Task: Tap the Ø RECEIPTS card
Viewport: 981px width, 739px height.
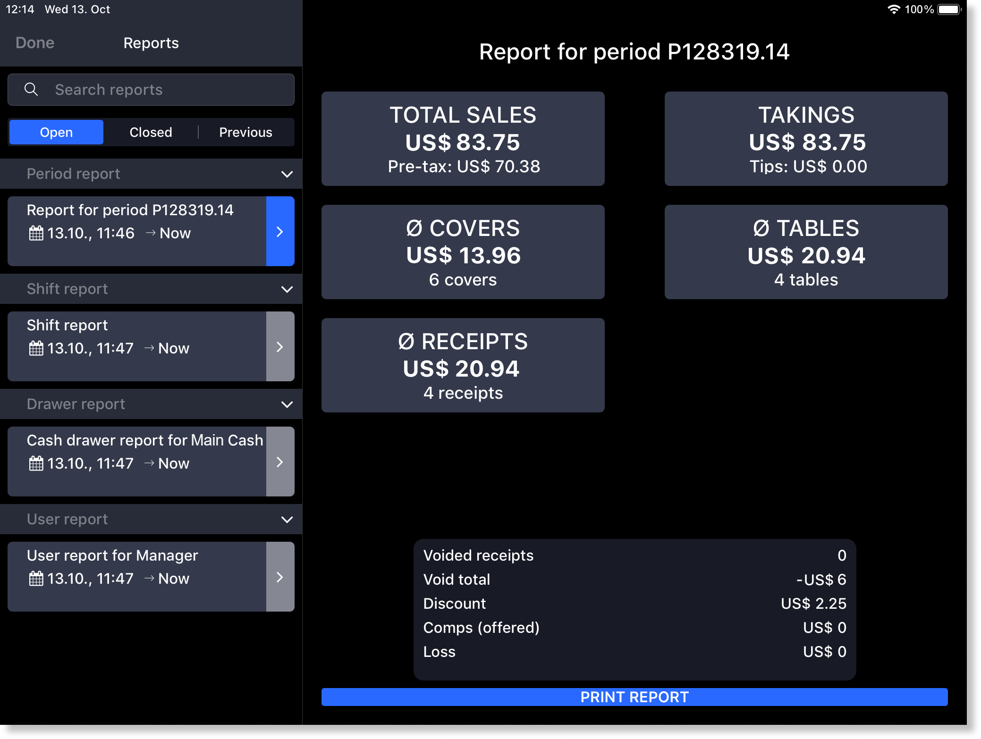Action: point(463,365)
